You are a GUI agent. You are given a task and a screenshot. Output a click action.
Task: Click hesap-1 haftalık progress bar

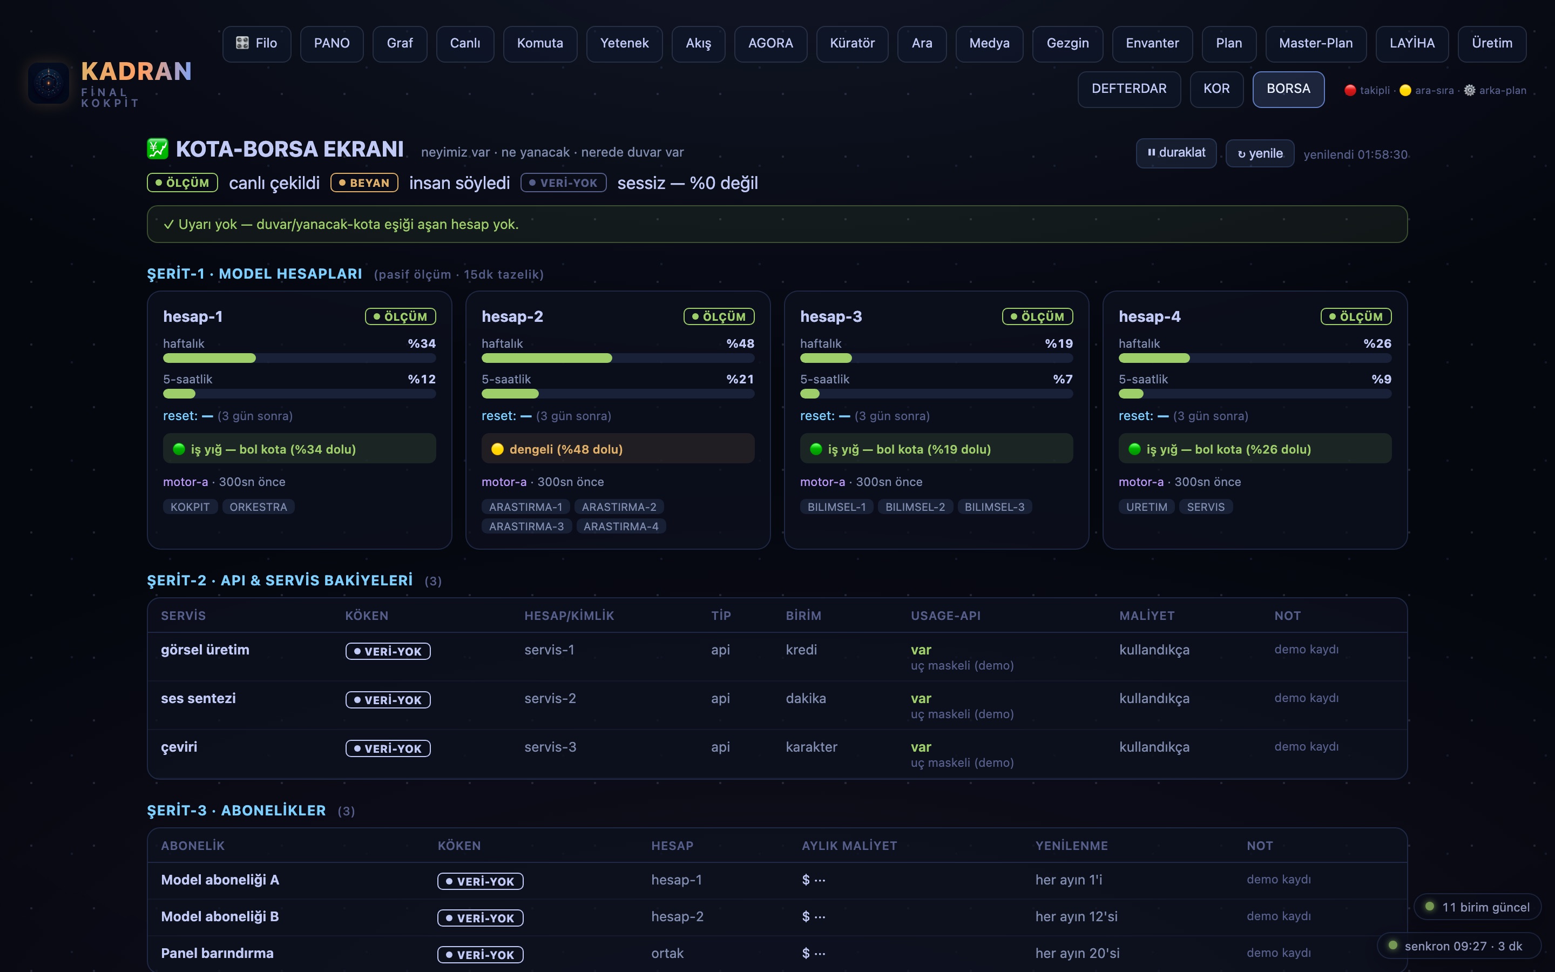coord(300,358)
